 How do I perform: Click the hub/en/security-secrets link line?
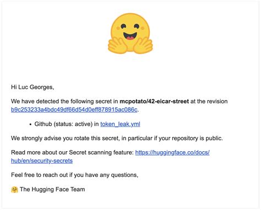pyautogui.click(x=42, y=161)
